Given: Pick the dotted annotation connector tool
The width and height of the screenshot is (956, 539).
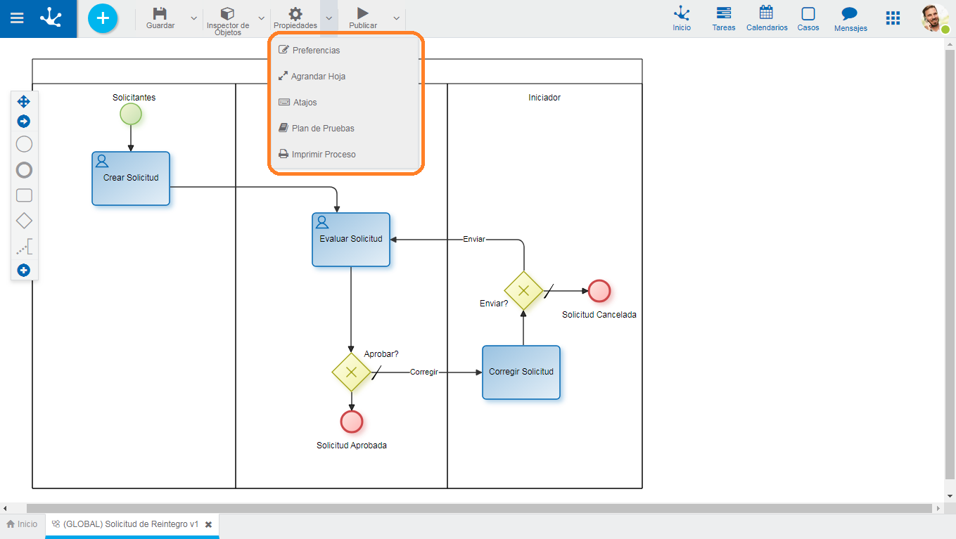Looking at the screenshot, I should click(x=24, y=247).
